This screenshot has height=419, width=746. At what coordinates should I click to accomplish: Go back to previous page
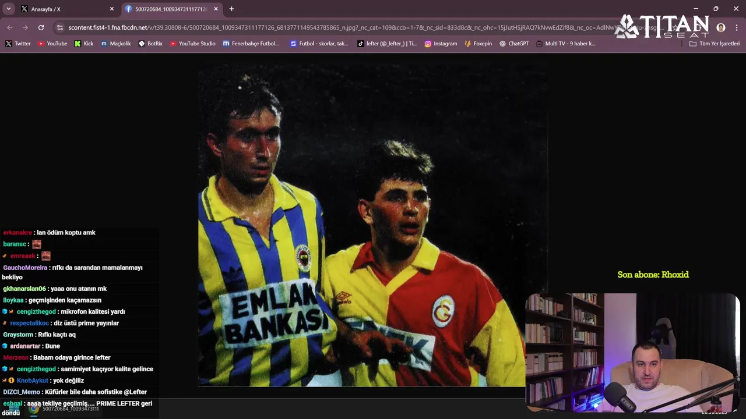click(x=9, y=27)
